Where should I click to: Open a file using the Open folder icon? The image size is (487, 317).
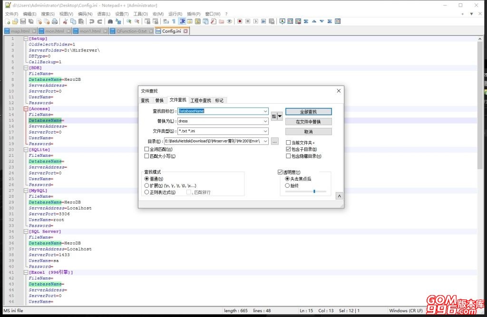[x=14, y=21]
